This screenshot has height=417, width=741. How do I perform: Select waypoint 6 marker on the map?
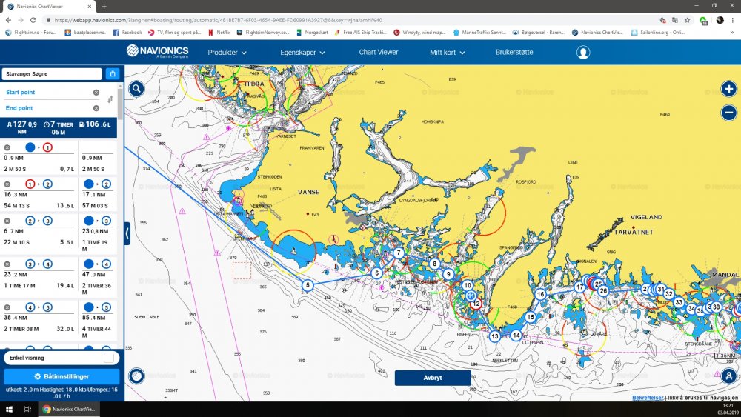pyautogui.click(x=376, y=273)
